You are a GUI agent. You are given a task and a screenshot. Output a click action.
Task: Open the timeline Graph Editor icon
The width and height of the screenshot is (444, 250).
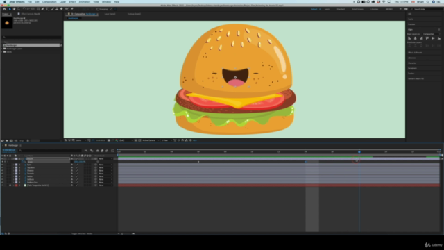112,151
